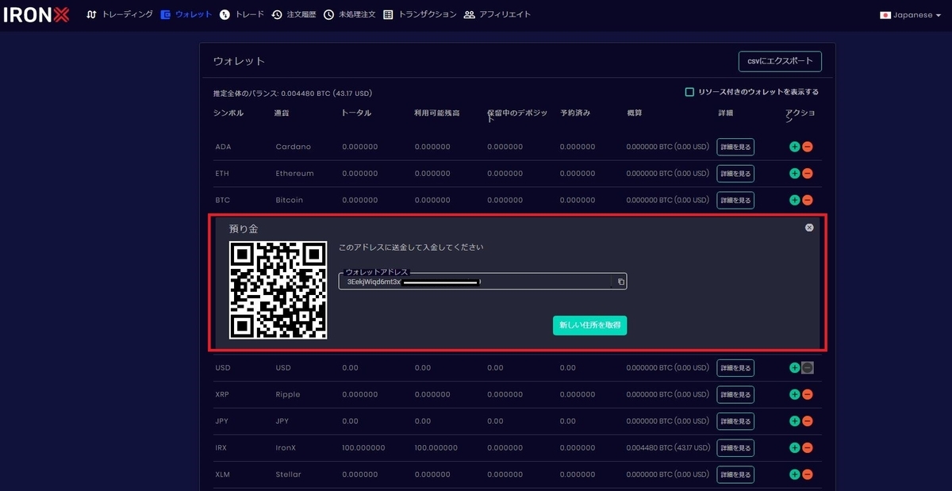Click the IRONX logo

coord(37,14)
